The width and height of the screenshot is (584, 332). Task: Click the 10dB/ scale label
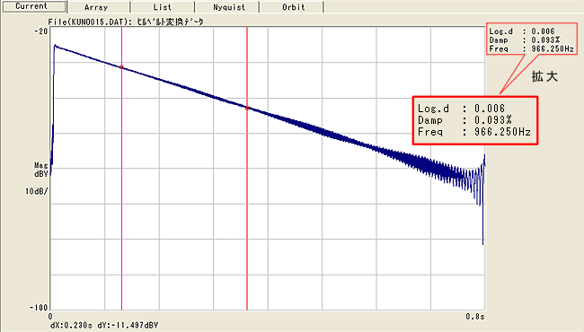[37, 191]
